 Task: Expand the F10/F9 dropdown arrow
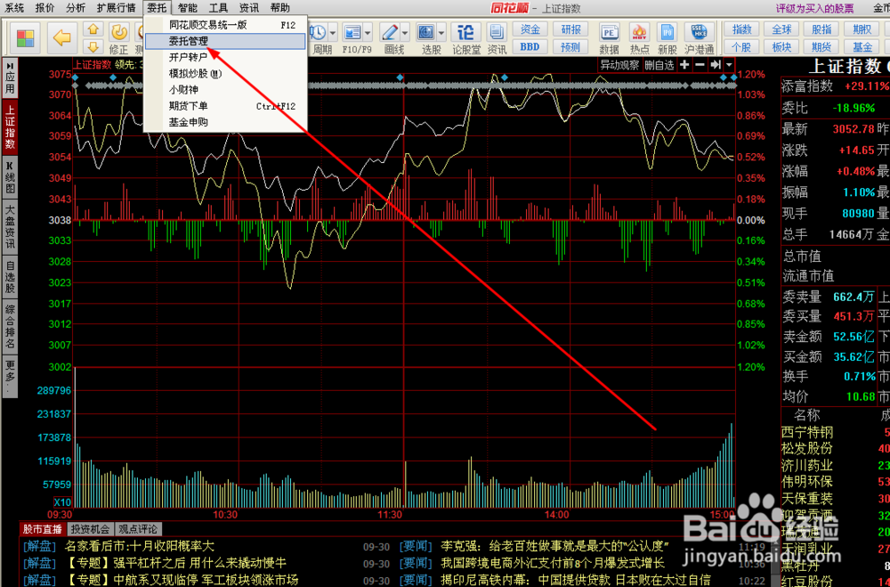pos(368,32)
